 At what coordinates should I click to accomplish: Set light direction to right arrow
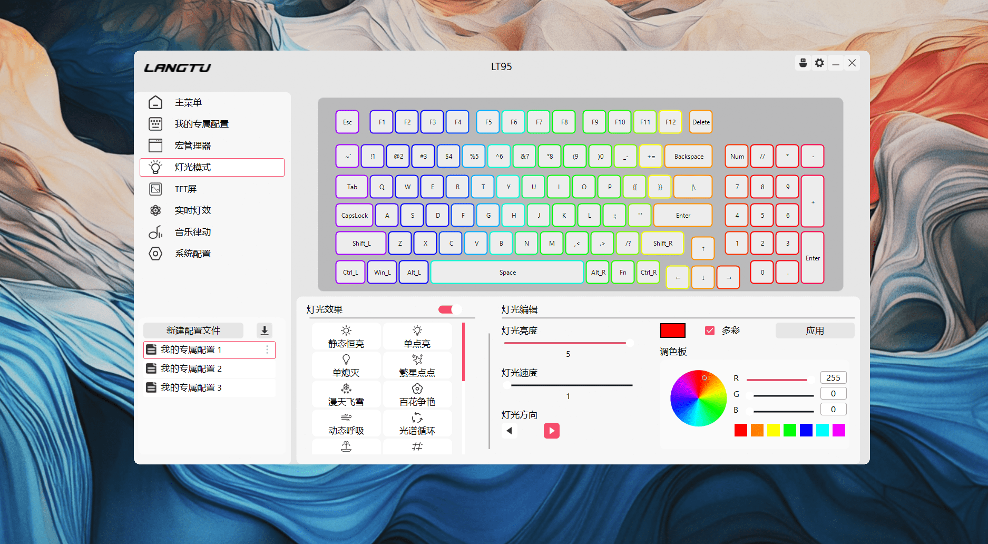click(x=551, y=431)
